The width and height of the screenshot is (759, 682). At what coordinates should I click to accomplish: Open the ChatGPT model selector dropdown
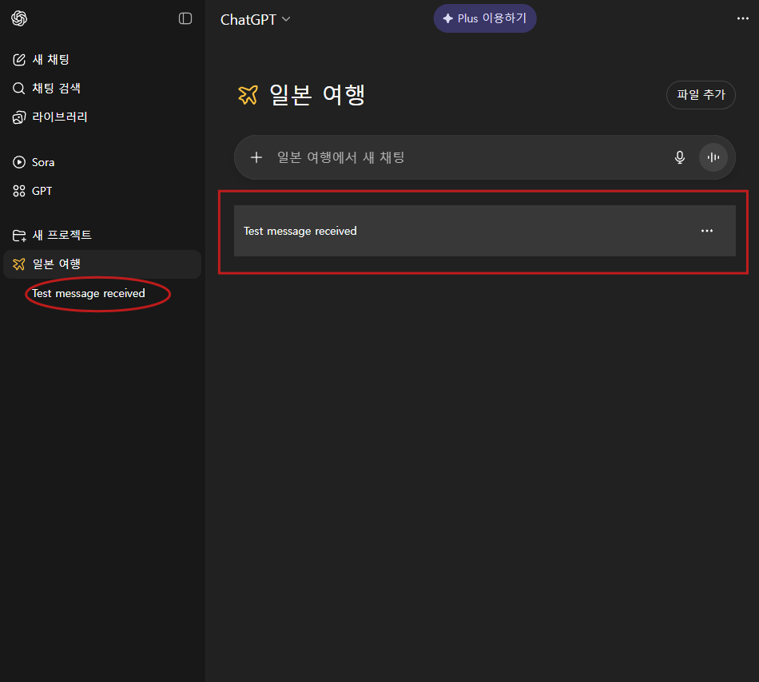256,19
